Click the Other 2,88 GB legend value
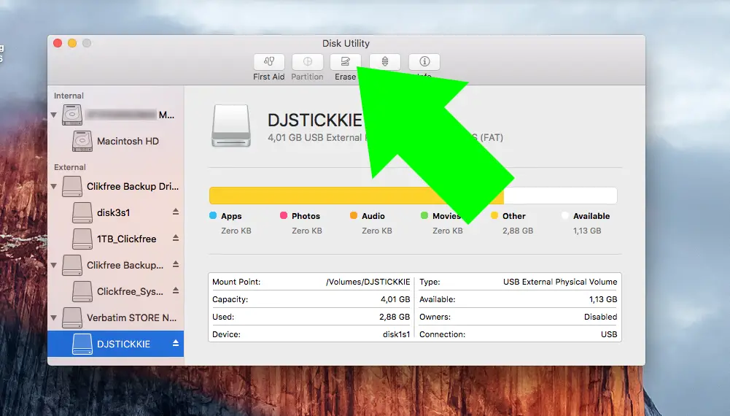The height and width of the screenshot is (416, 730). click(x=518, y=231)
